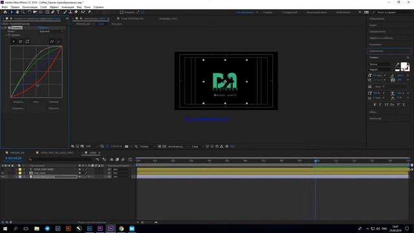The width and height of the screenshot is (414, 233).
Task: Toggle visibility of YOUR TEXT HERE layer
Action: pyautogui.click(x=3, y=170)
